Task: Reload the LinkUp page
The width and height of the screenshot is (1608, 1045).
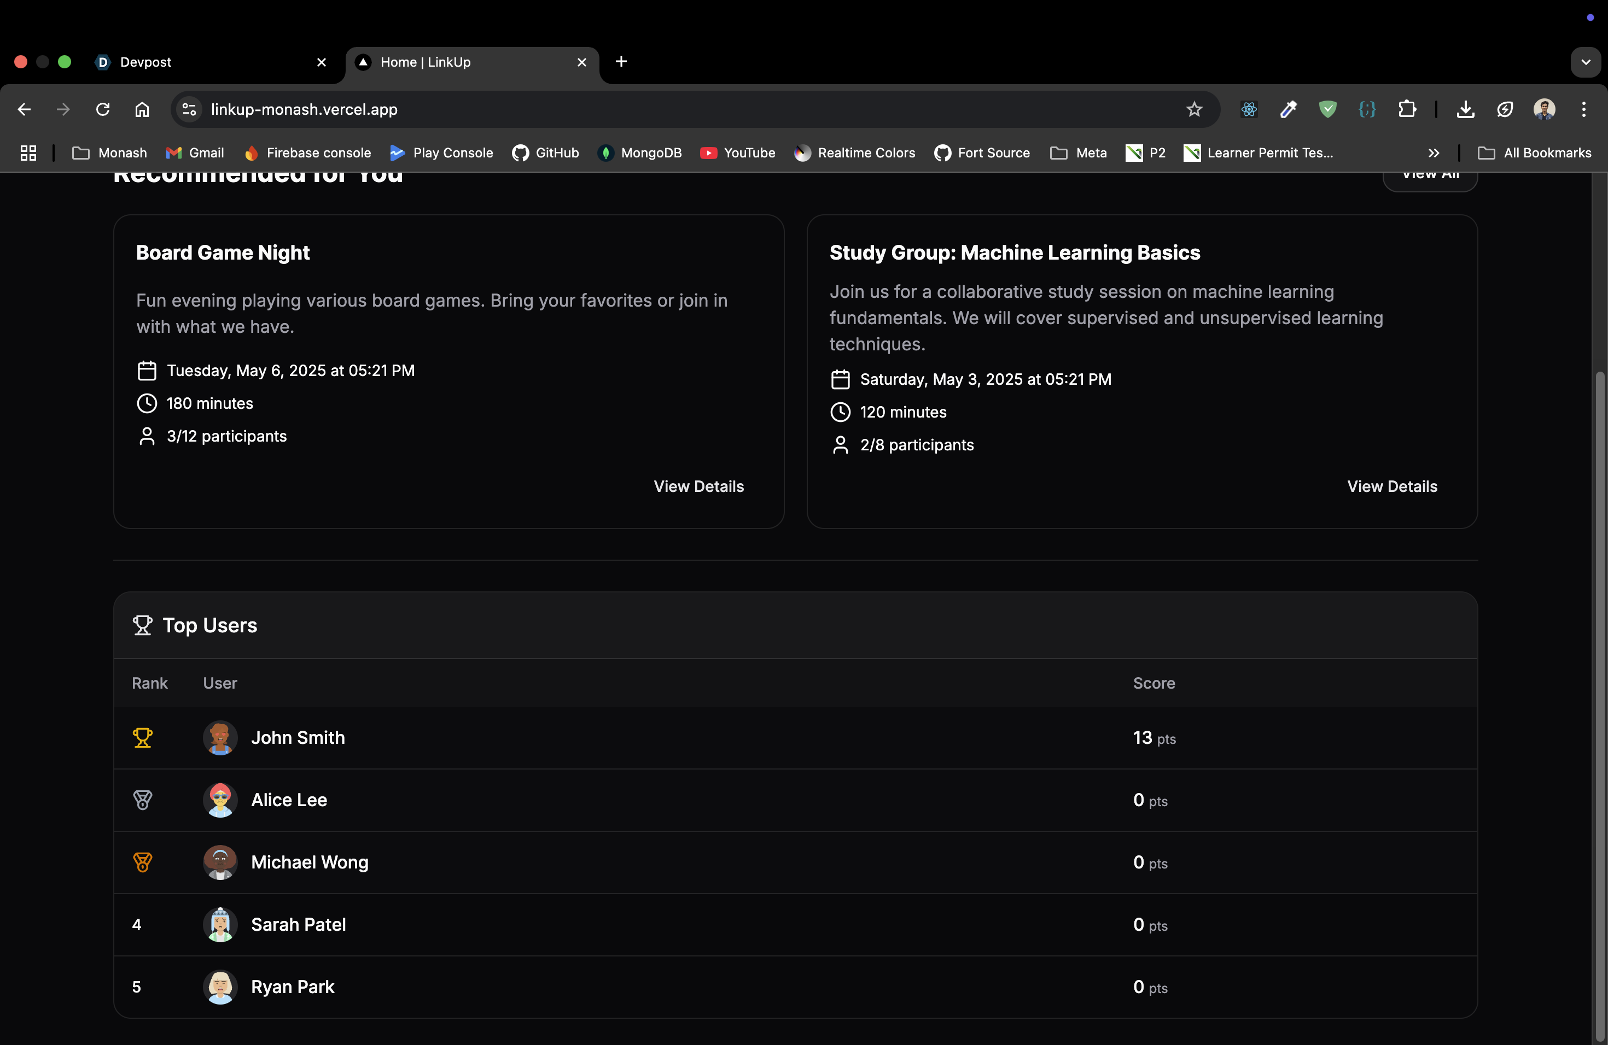Action: [x=103, y=109]
